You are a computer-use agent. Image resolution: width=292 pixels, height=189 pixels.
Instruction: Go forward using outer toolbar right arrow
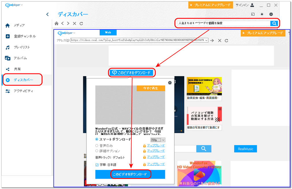click(x=68, y=23)
